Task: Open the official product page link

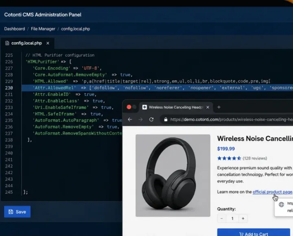Action: tap(273, 192)
